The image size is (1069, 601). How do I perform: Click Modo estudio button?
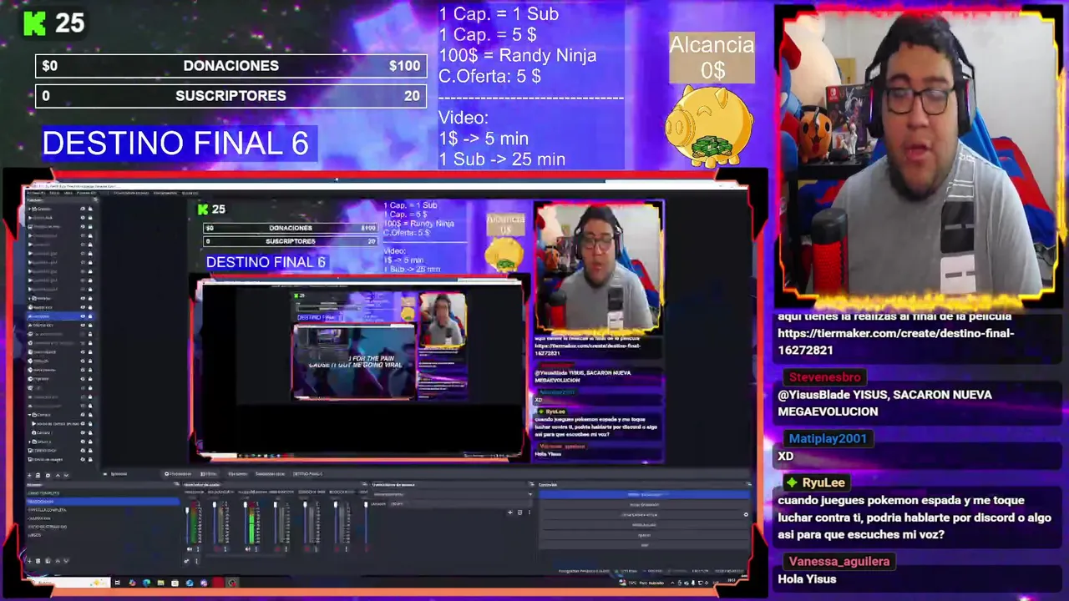(645, 524)
